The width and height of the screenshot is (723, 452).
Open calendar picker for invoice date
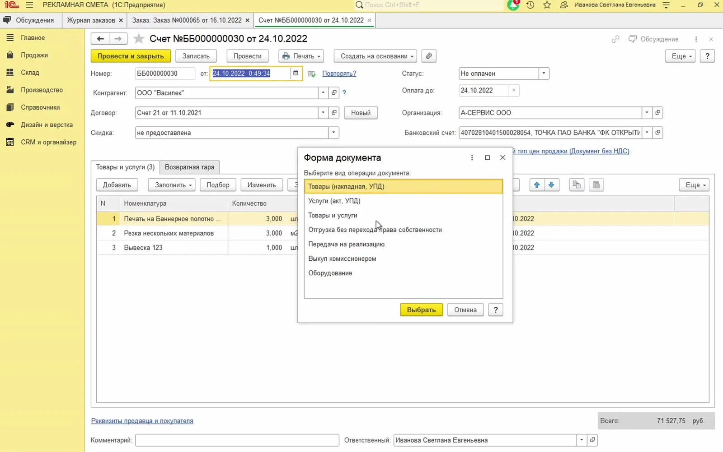tap(296, 73)
